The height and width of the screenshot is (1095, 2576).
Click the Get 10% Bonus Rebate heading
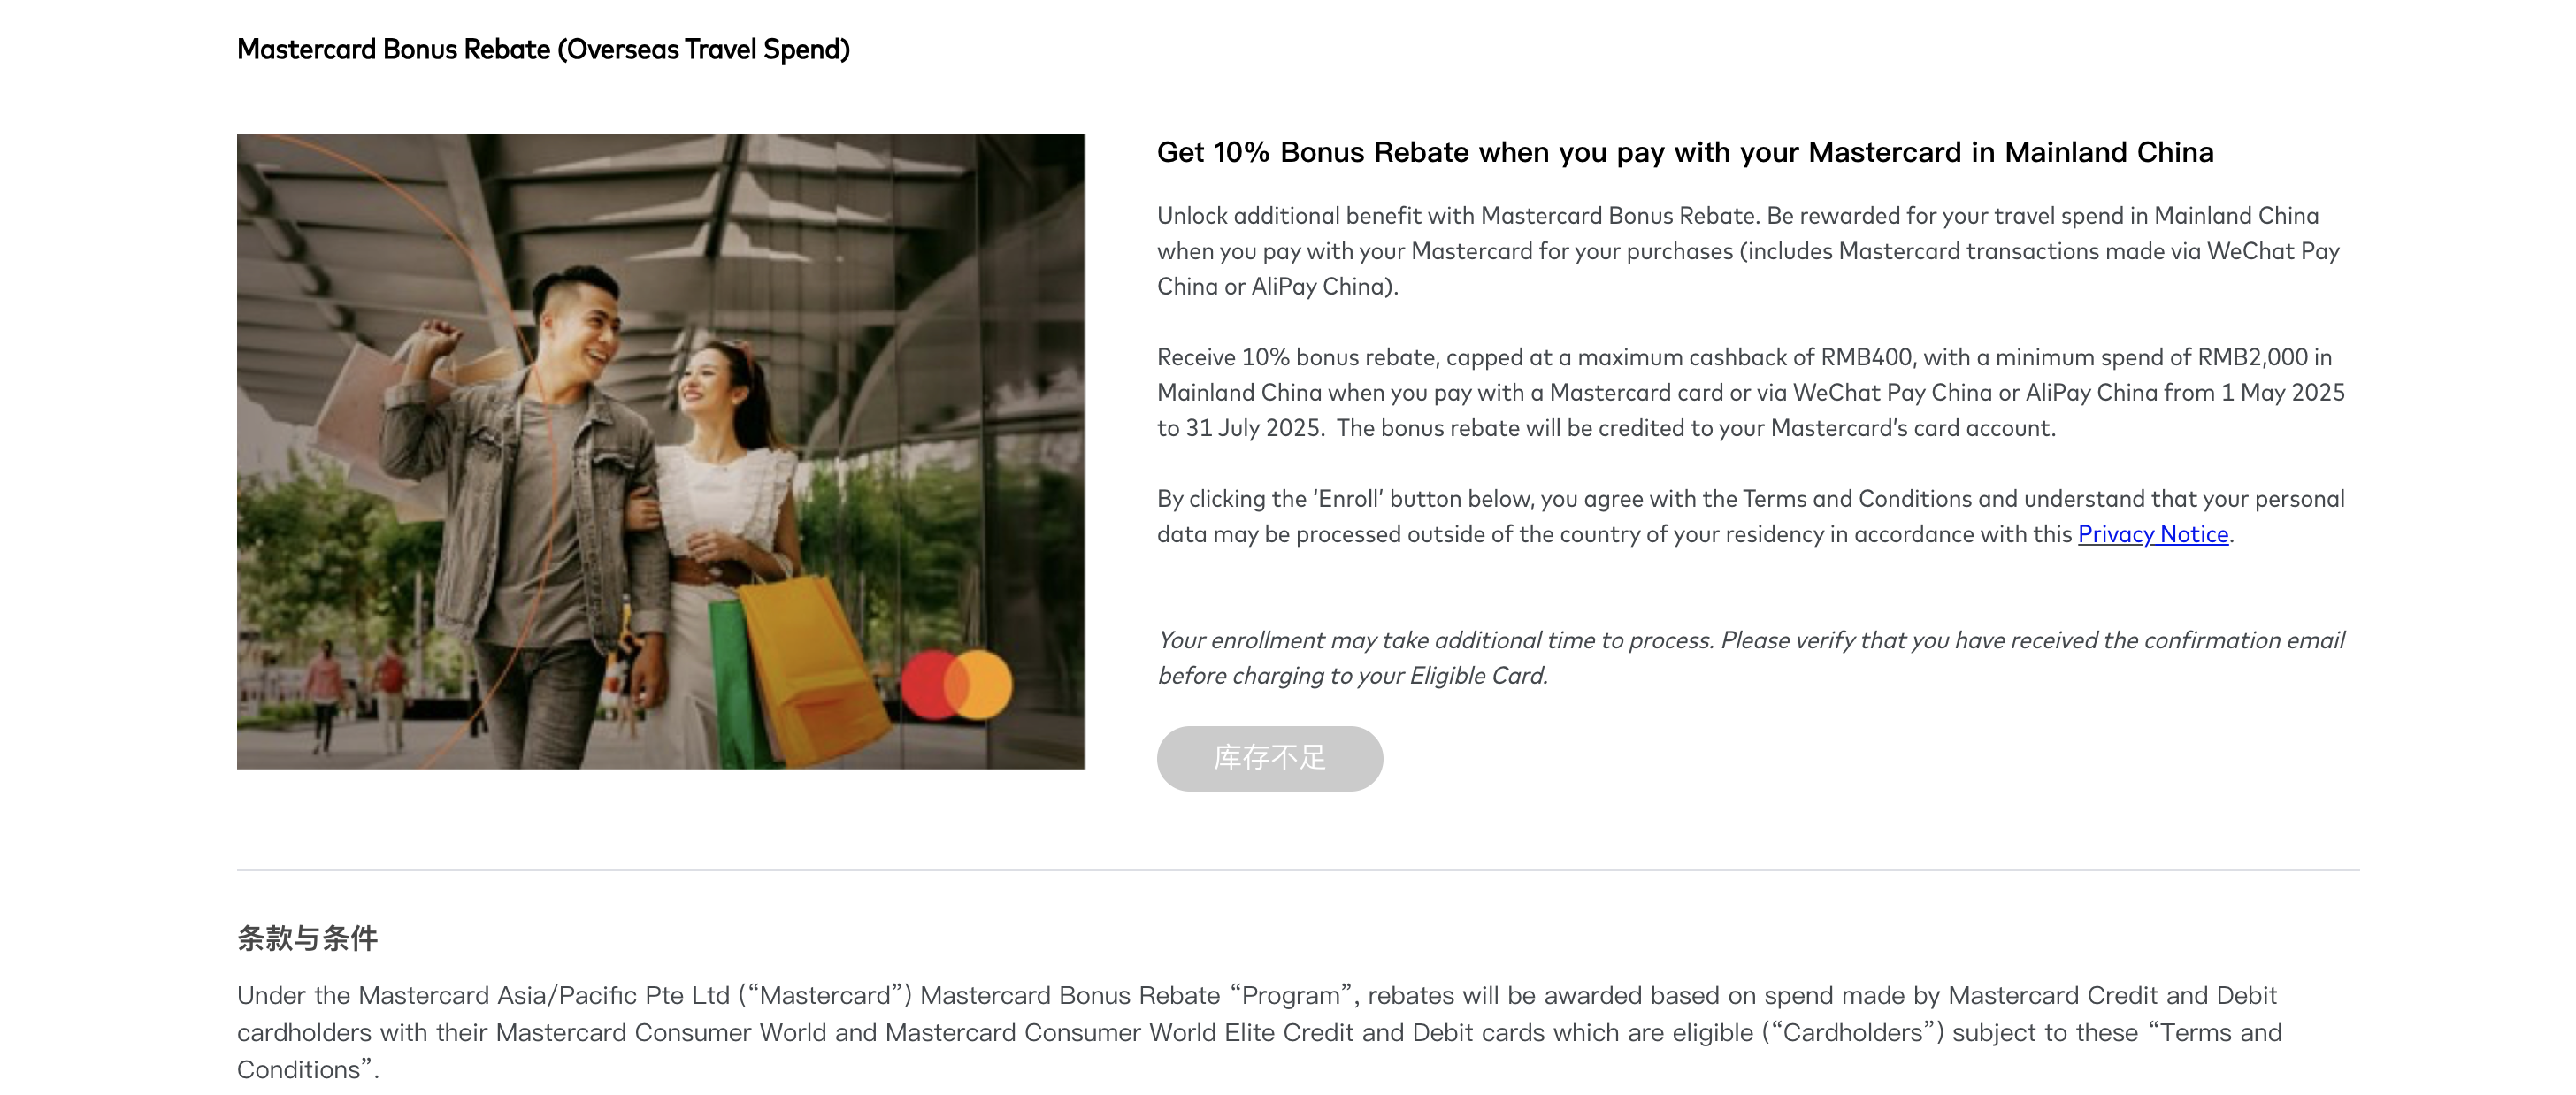tap(1685, 152)
